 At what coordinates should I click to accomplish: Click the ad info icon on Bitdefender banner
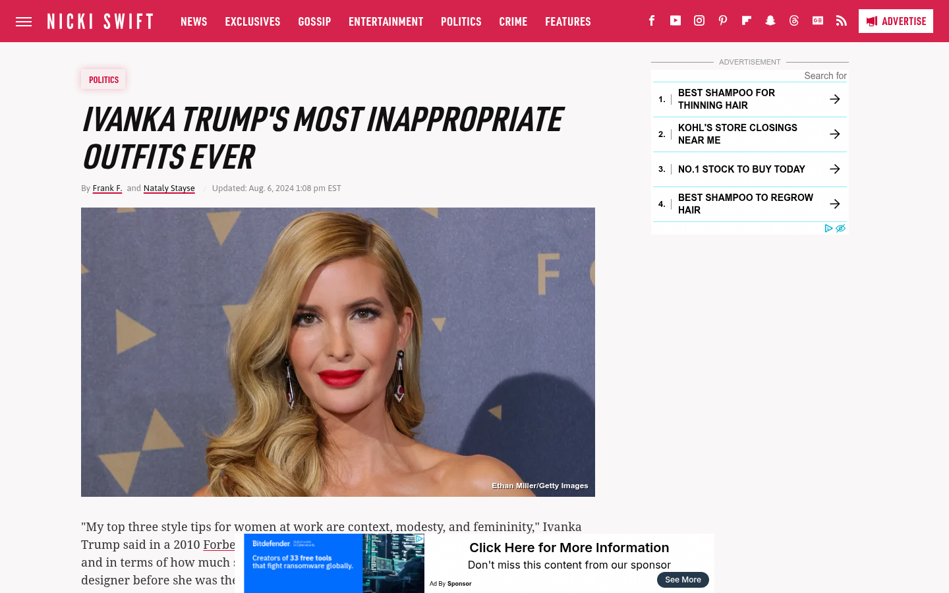click(419, 538)
